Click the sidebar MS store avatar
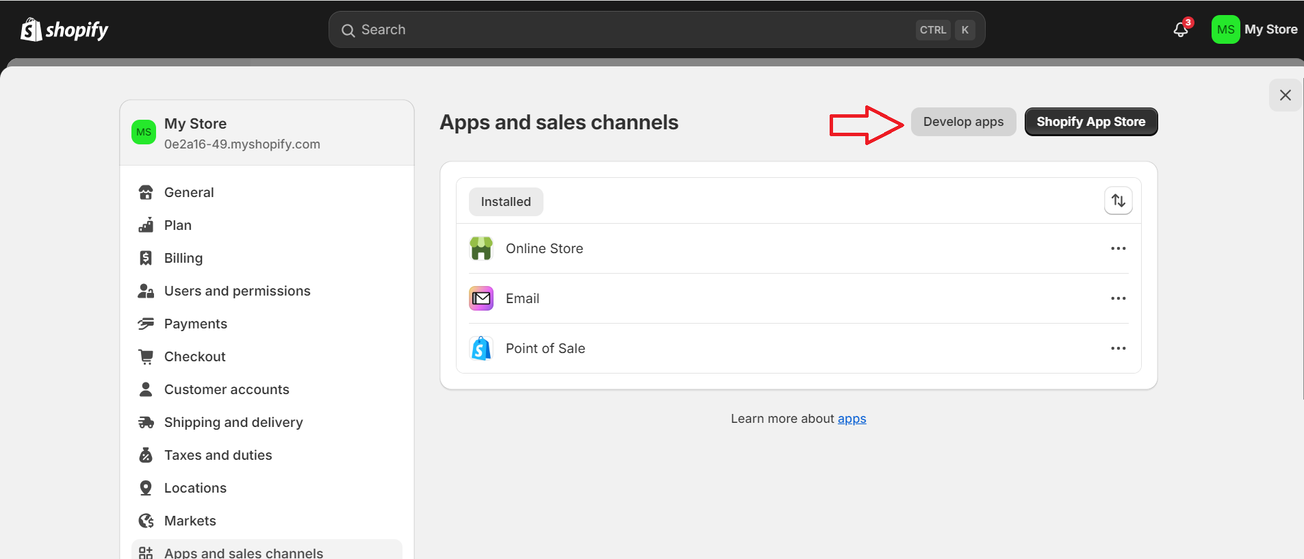This screenshot has width=1304, height=559. click(144, 132)
